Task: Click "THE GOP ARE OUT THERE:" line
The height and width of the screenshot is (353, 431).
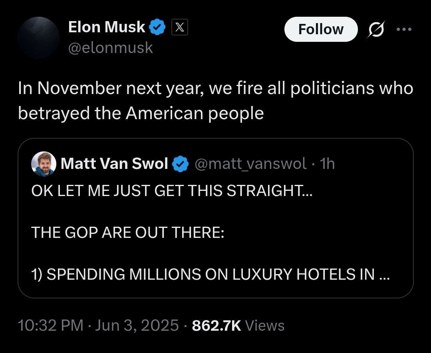Action: [x=127, y=232]
